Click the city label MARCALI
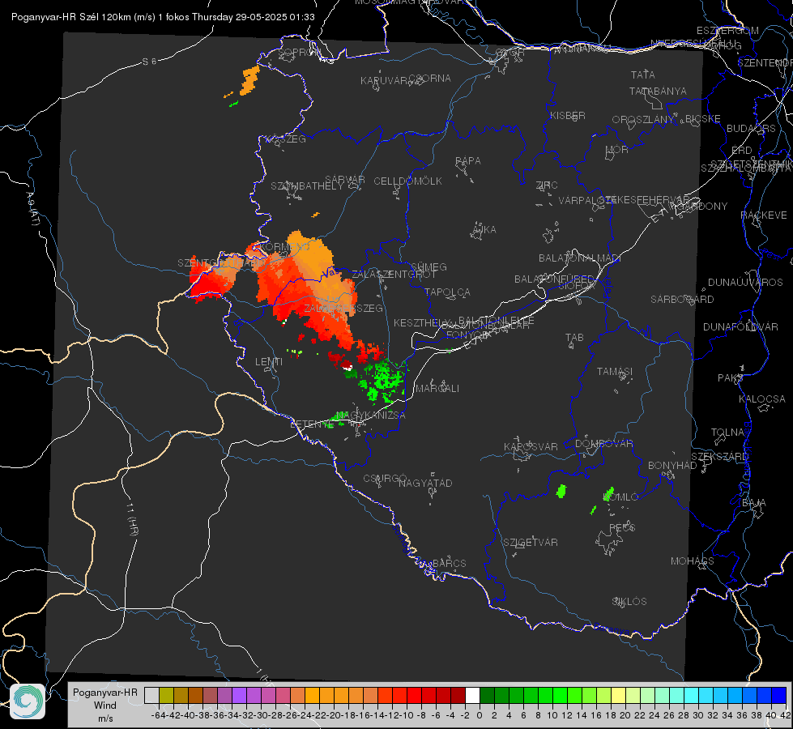793x729 pixels. pos(437,389)
